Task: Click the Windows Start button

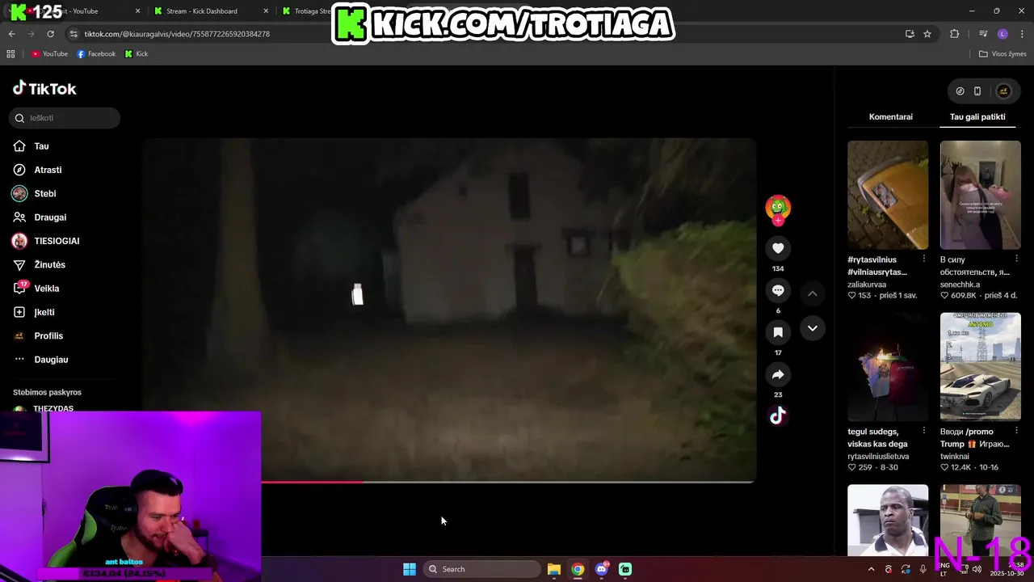Action: (x=410, y=569)
